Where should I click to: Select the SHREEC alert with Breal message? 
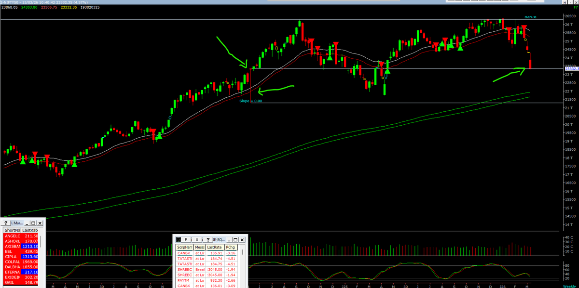tap(206, 269)
